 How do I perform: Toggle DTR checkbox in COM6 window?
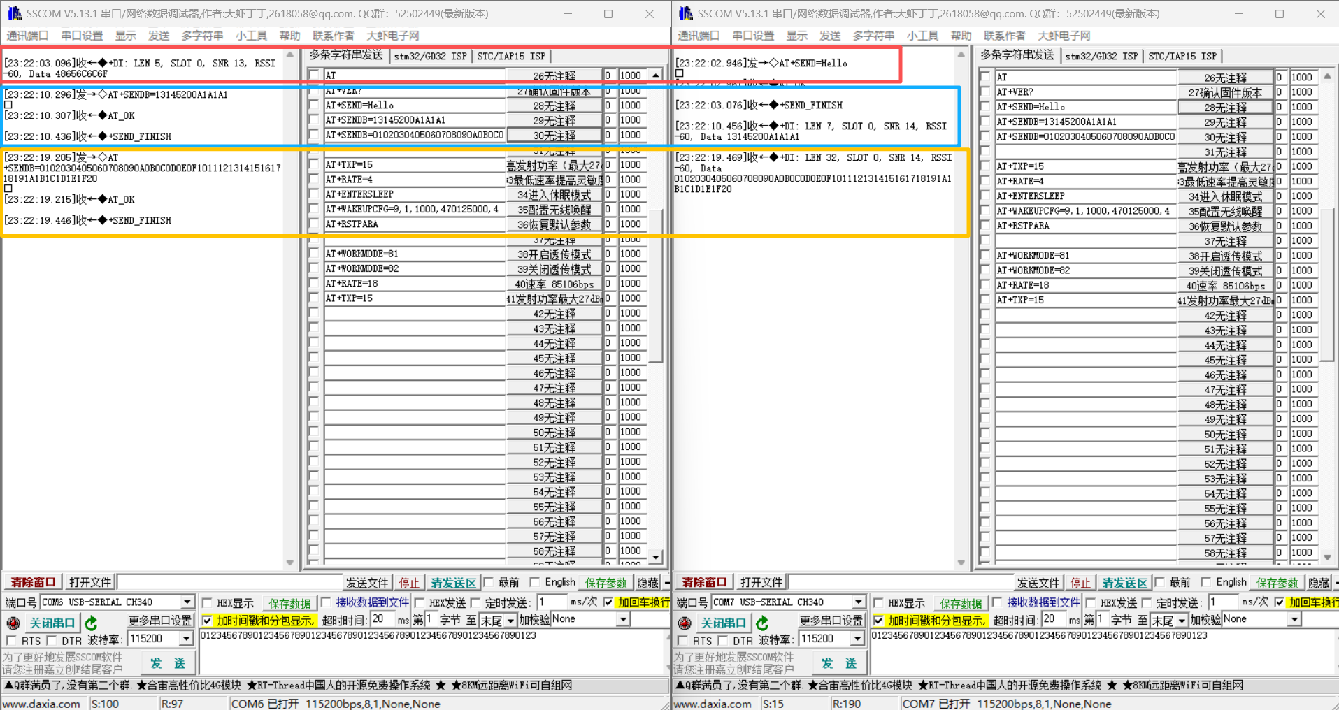coord(52,640)
